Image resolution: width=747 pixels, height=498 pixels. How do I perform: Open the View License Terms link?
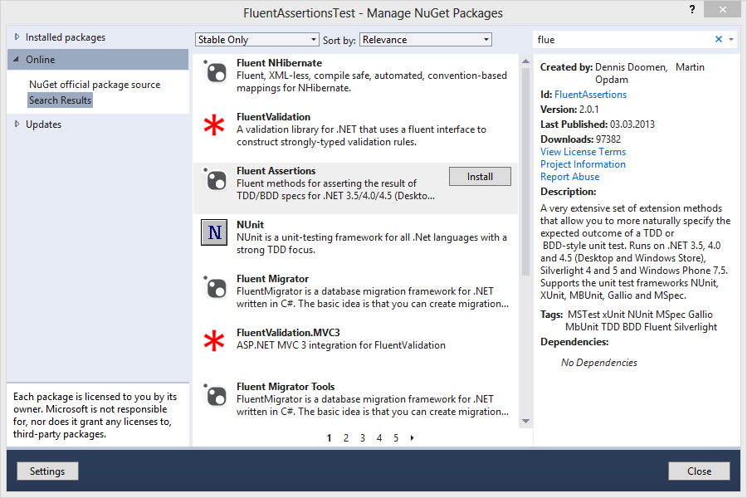[583, 152]
